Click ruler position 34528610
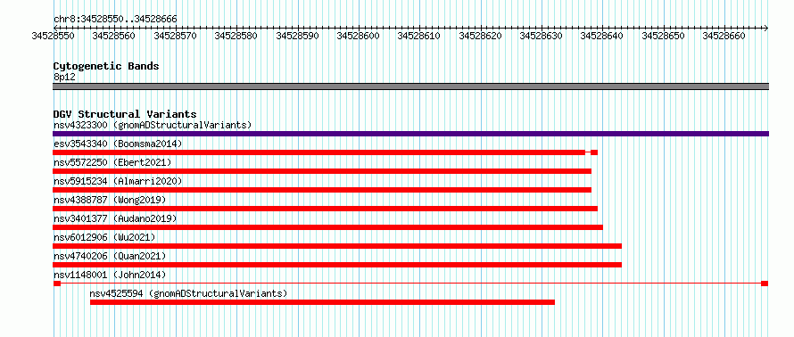The image size is (794, 337). 419,36
